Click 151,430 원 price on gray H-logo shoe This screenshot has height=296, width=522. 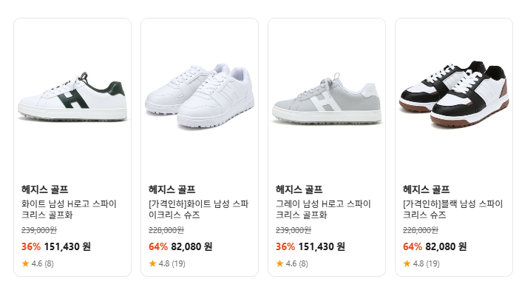coord(322,246)
